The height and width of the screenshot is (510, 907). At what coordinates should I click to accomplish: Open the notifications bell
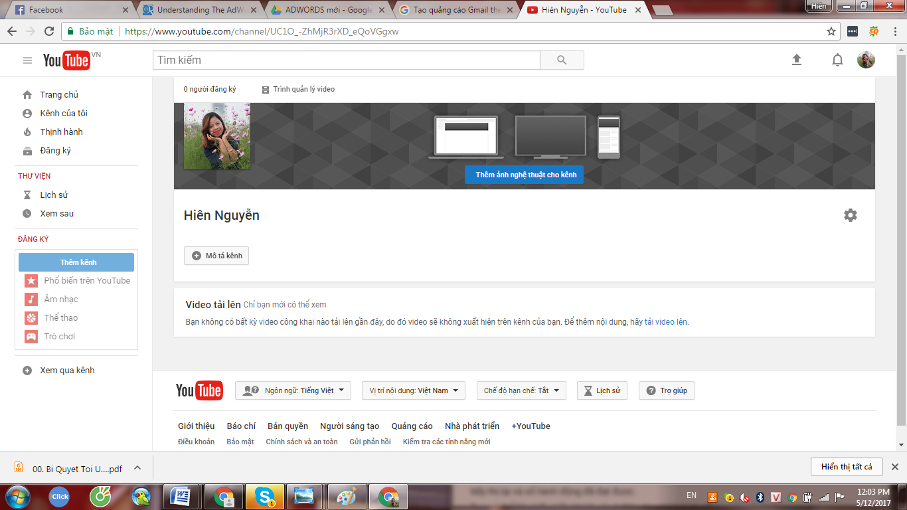tap(837, 60)
